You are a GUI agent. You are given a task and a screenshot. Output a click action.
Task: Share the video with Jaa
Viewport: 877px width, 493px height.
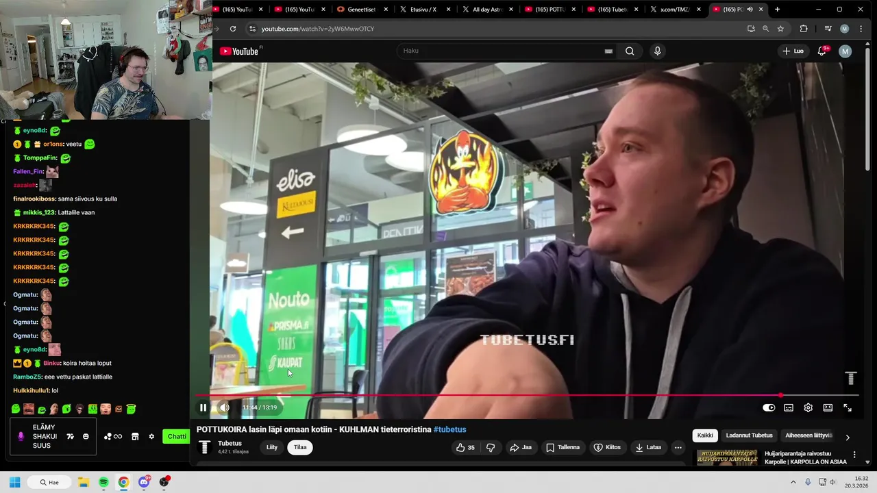[521, 447]
